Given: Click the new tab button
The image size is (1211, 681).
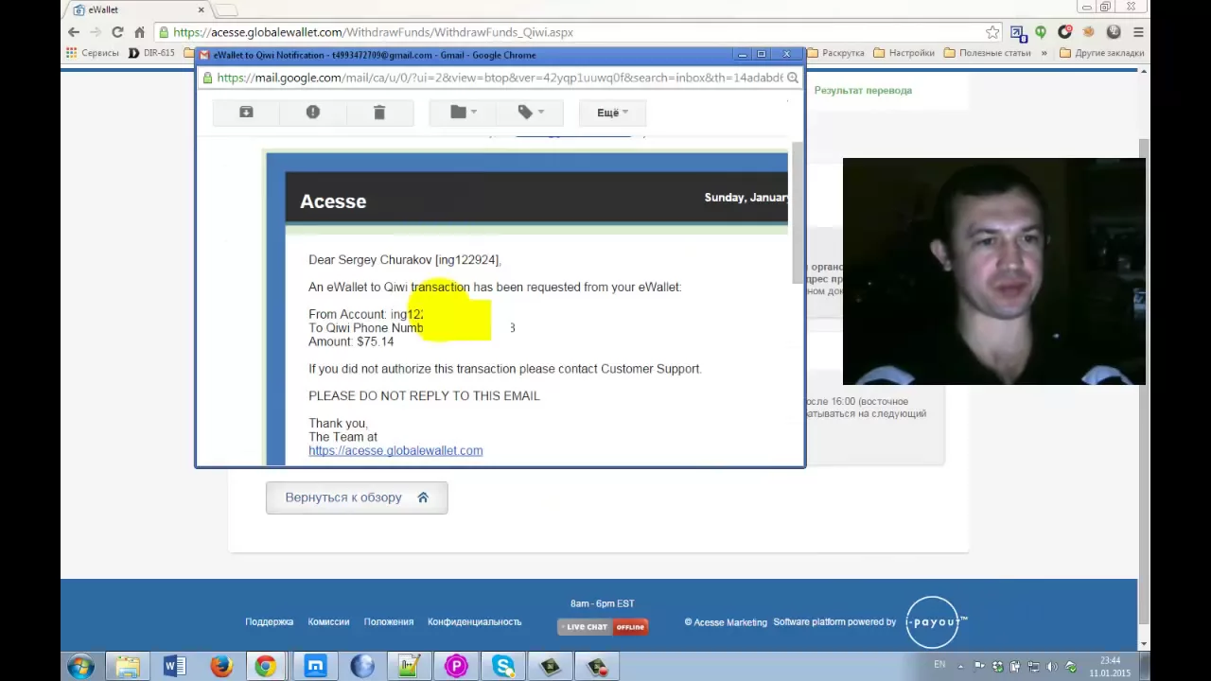Looking at the screenshot, I should pos(225,10).
